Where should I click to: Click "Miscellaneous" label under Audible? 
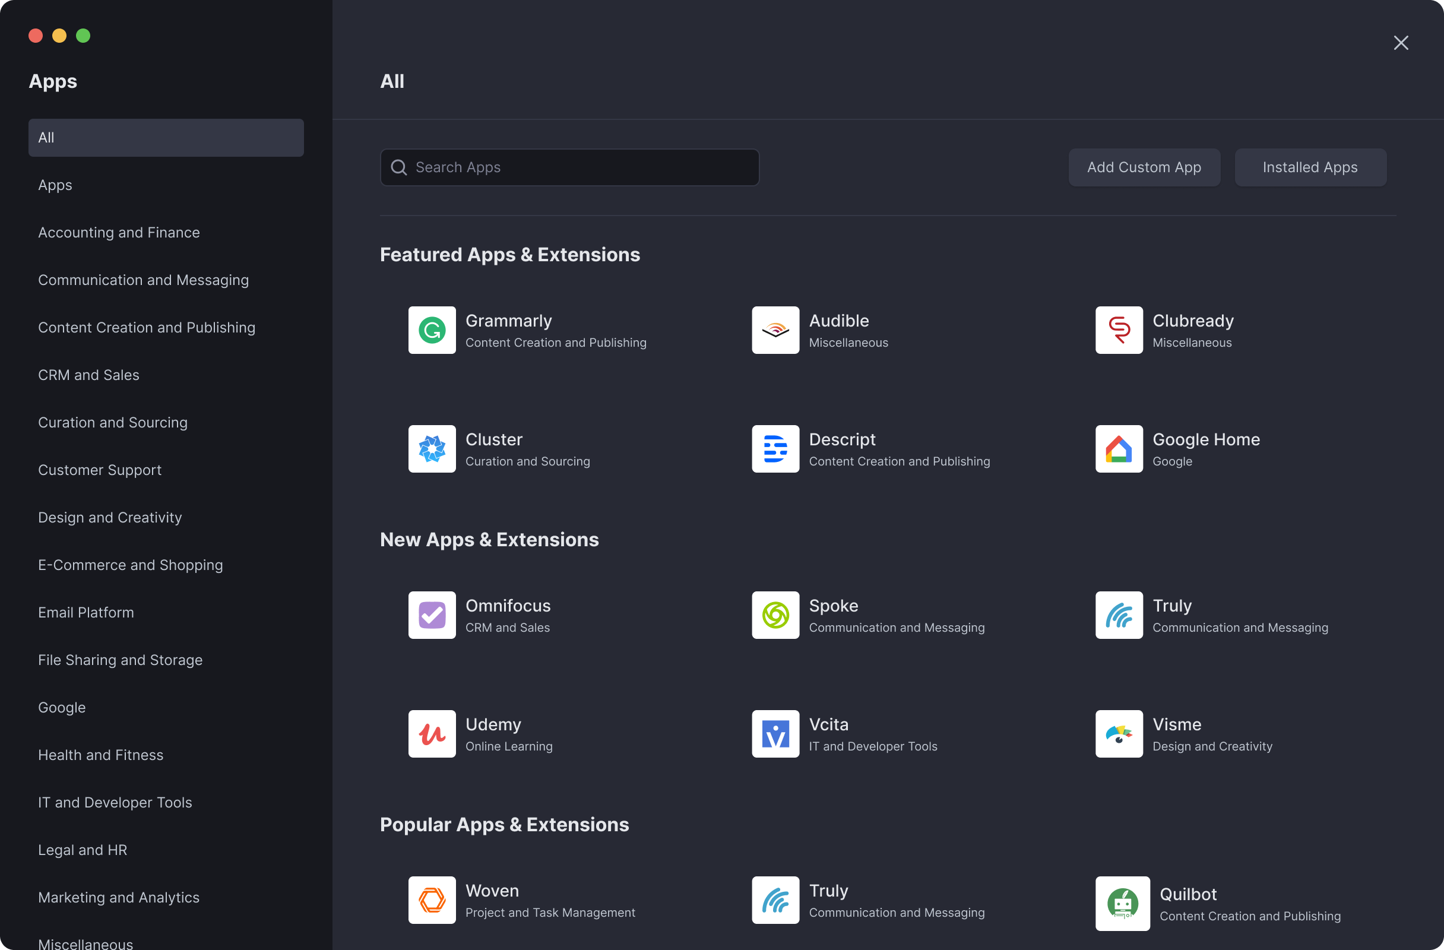click(848, 343)
